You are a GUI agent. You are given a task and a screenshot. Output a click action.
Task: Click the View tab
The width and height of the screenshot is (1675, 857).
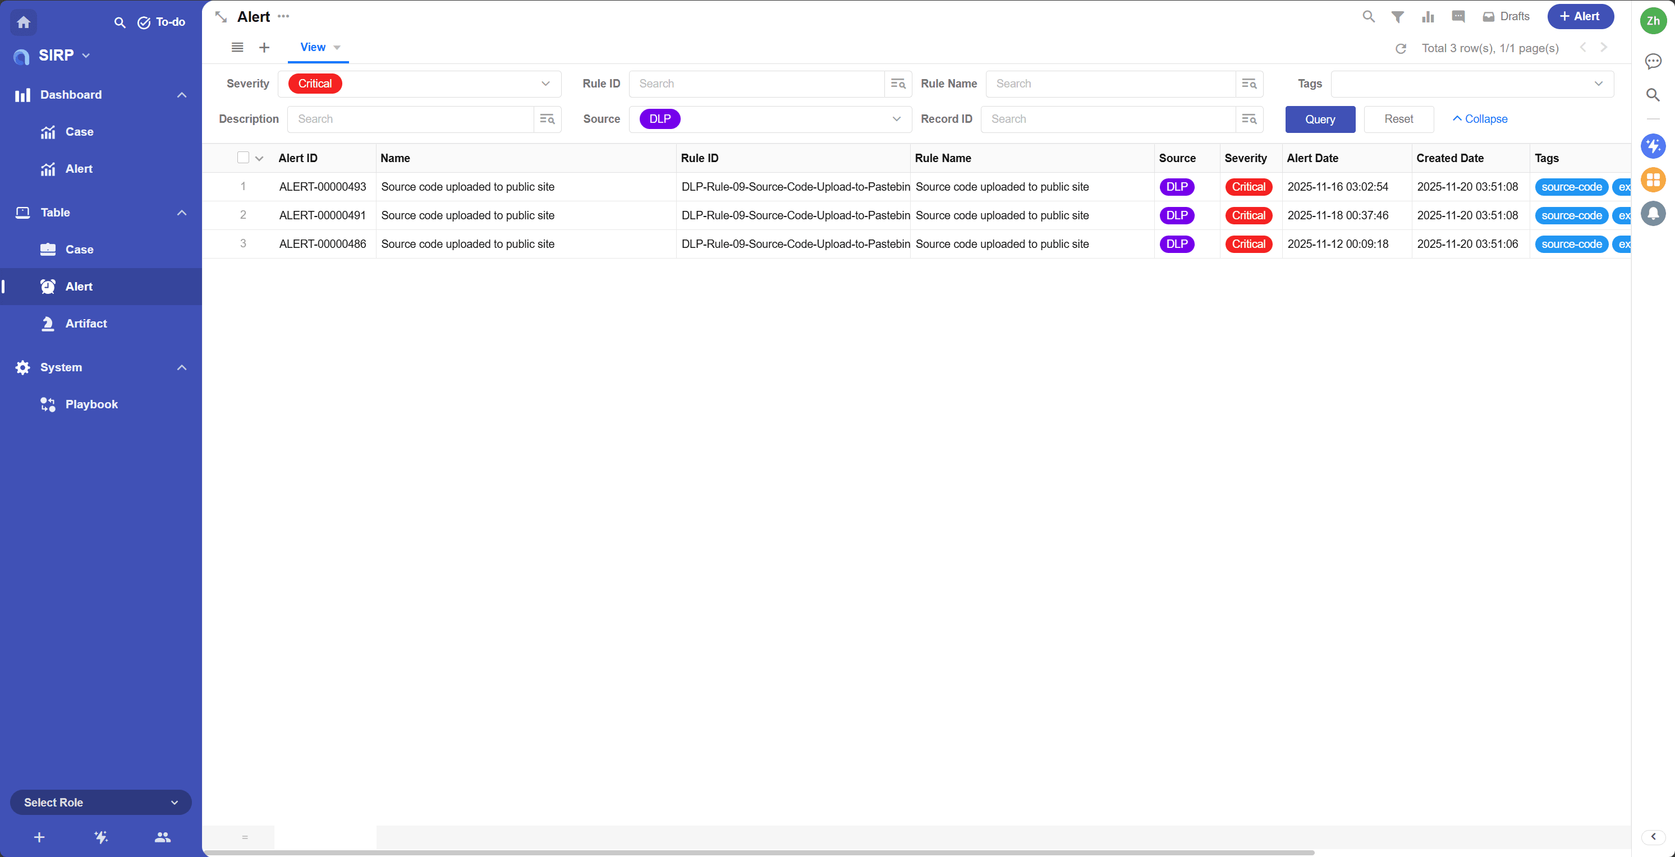point(313,48)
